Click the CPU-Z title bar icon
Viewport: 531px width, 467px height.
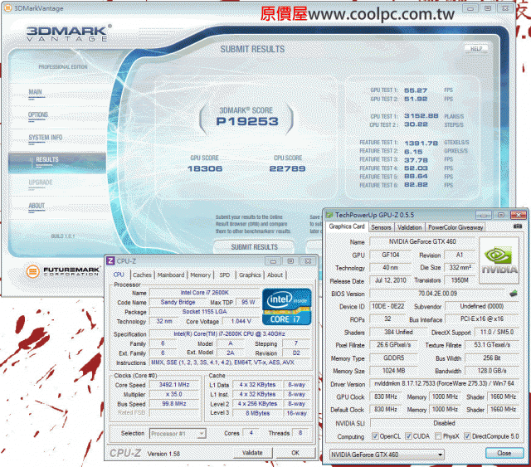[x=110, y=260]
